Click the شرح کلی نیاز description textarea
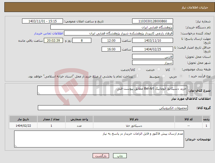215x163 pixels. [x=112, y=90]
